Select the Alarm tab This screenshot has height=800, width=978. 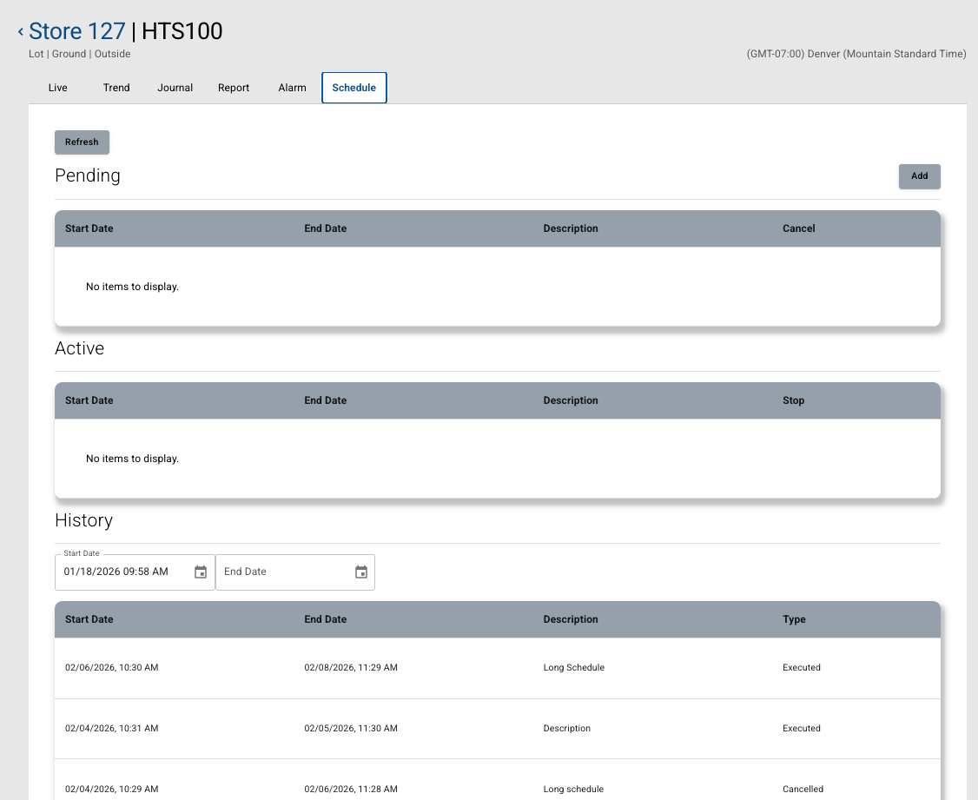tap(292, 88)
